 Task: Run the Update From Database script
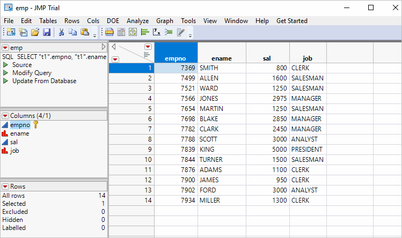point(6,81)
